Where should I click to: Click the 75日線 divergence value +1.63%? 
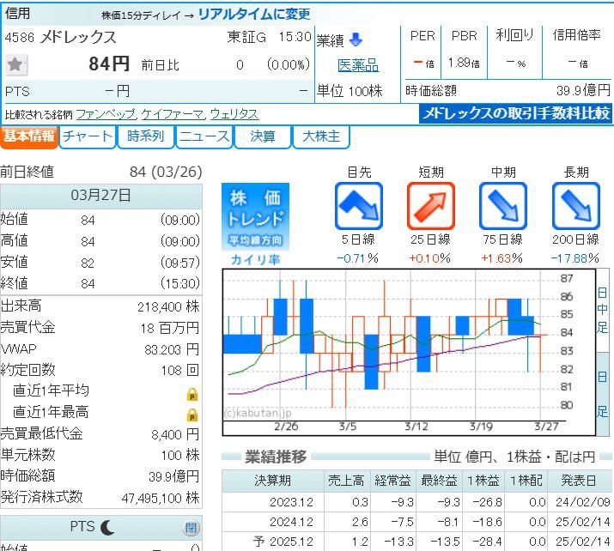pos(502,258)
